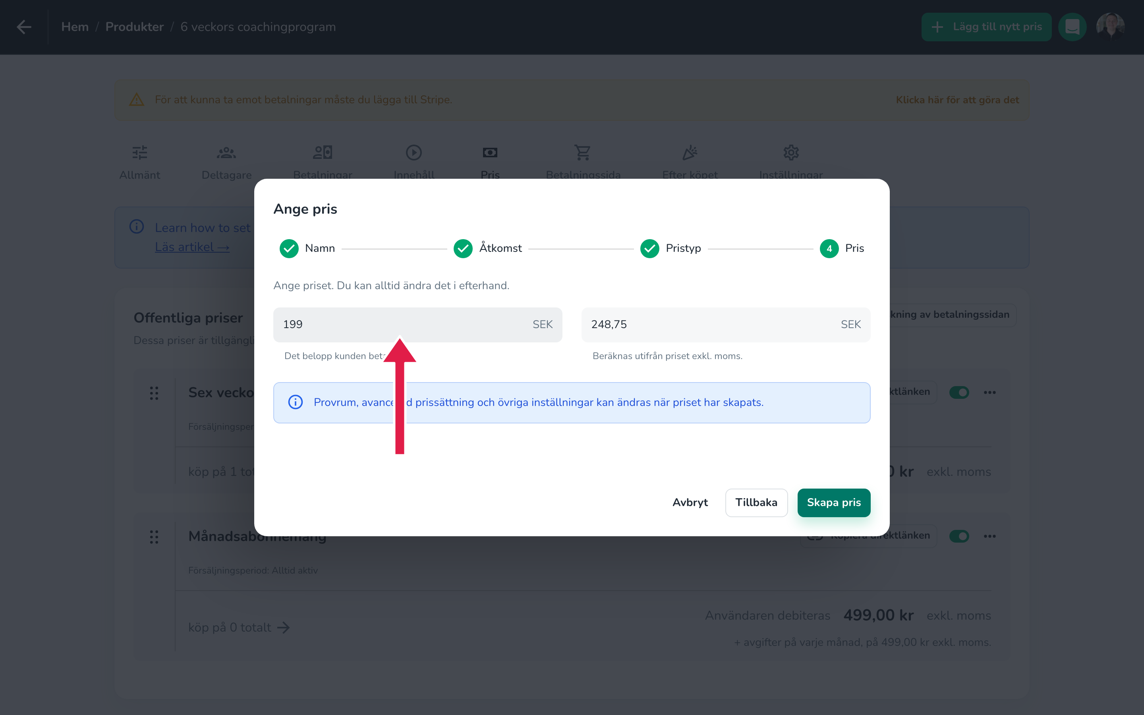
Task: Click step 4 Pris indicator
Action: [x=829, y=249]
